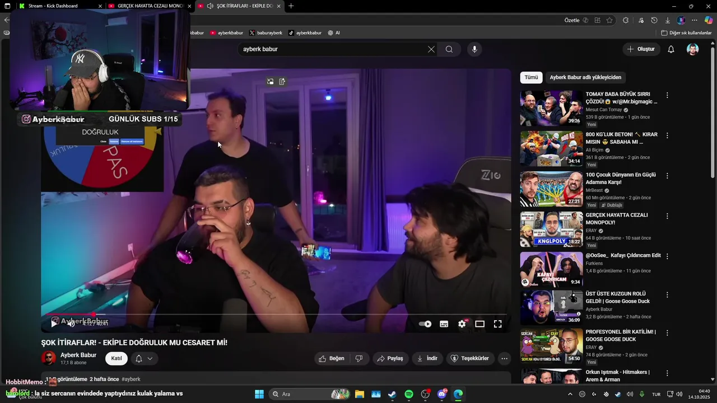This screenshot has width=717, height=403.
Task: Open YouTube account avatar menu
Action: tap(693, 49)
